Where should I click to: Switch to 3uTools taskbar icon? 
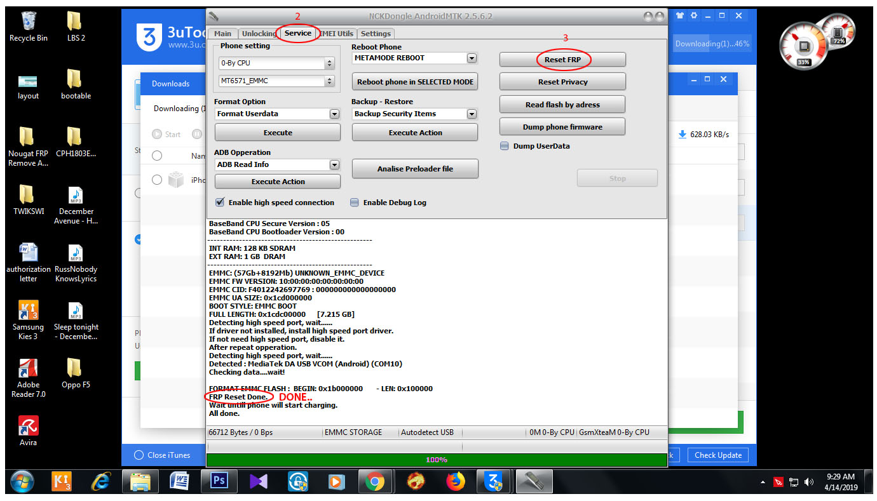(494, 483)
